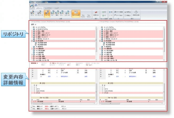Viewport: 174px width, 118px height.
Task: Open the ヘルプ ribbon tab
Action: coord(56,8)
